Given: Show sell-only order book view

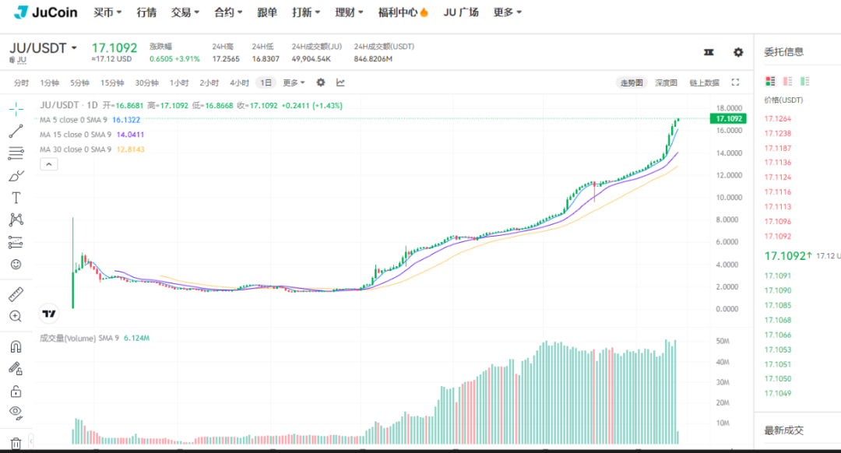Looking at the screenshot, I should coord(787,81).
